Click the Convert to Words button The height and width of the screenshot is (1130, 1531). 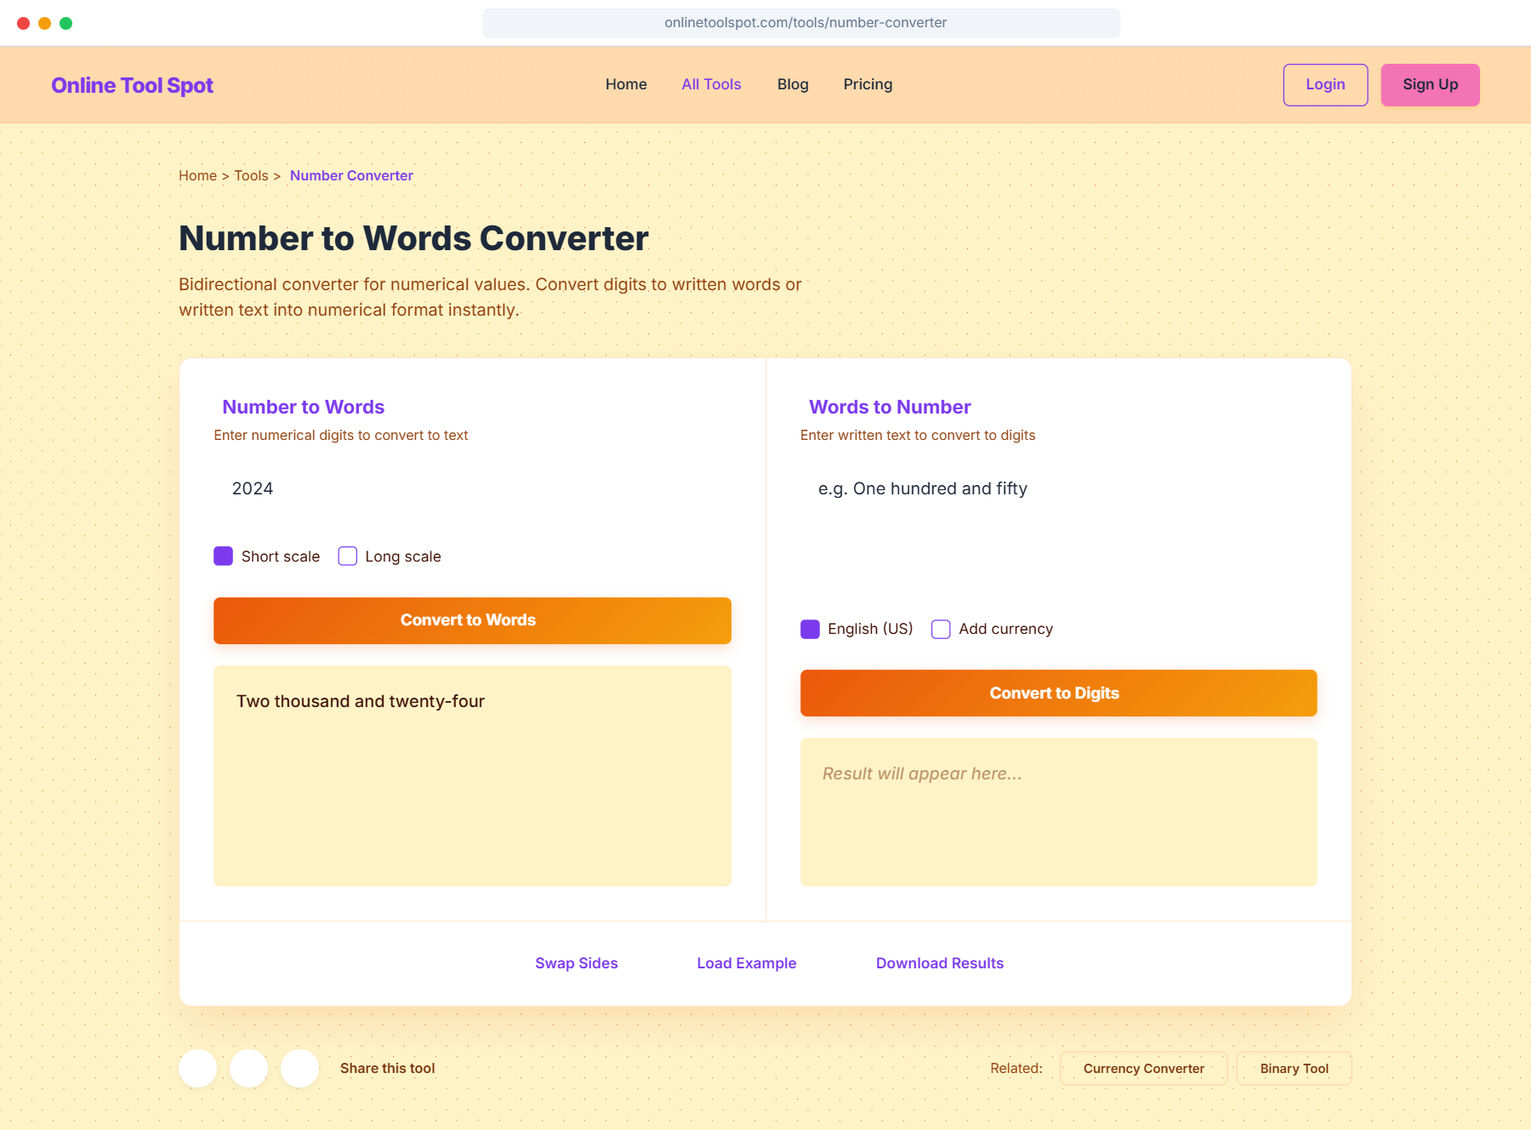coord(471,620)
